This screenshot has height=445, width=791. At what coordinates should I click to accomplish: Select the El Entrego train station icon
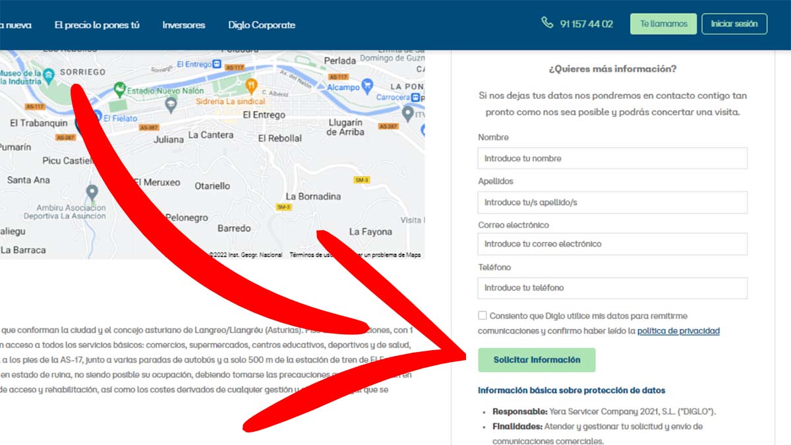217,64
